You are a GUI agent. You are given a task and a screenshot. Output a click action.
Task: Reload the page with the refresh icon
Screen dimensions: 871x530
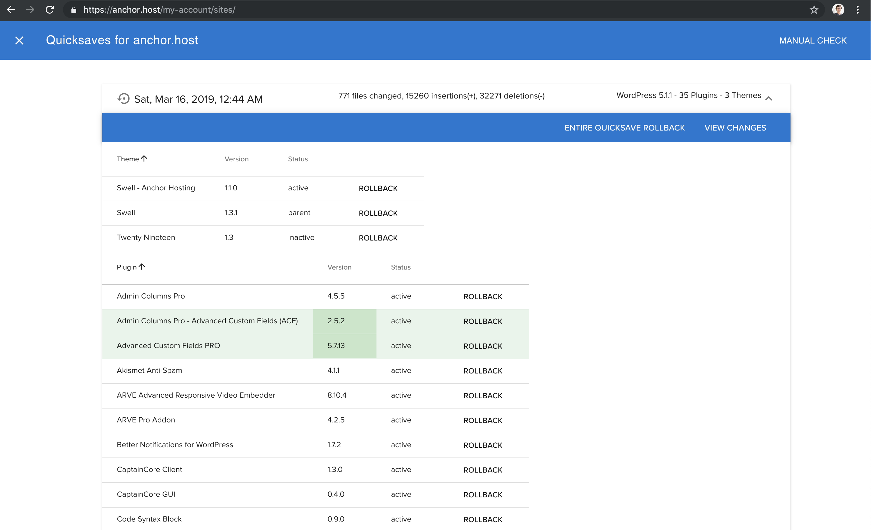pos(50,10)
